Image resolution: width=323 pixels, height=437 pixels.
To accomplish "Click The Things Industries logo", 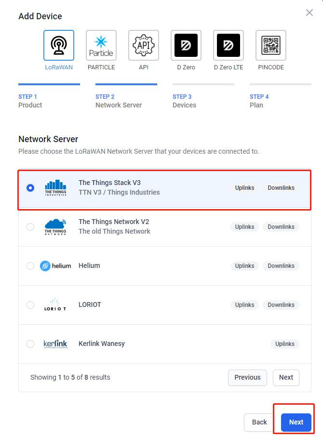I will [55, 188].
